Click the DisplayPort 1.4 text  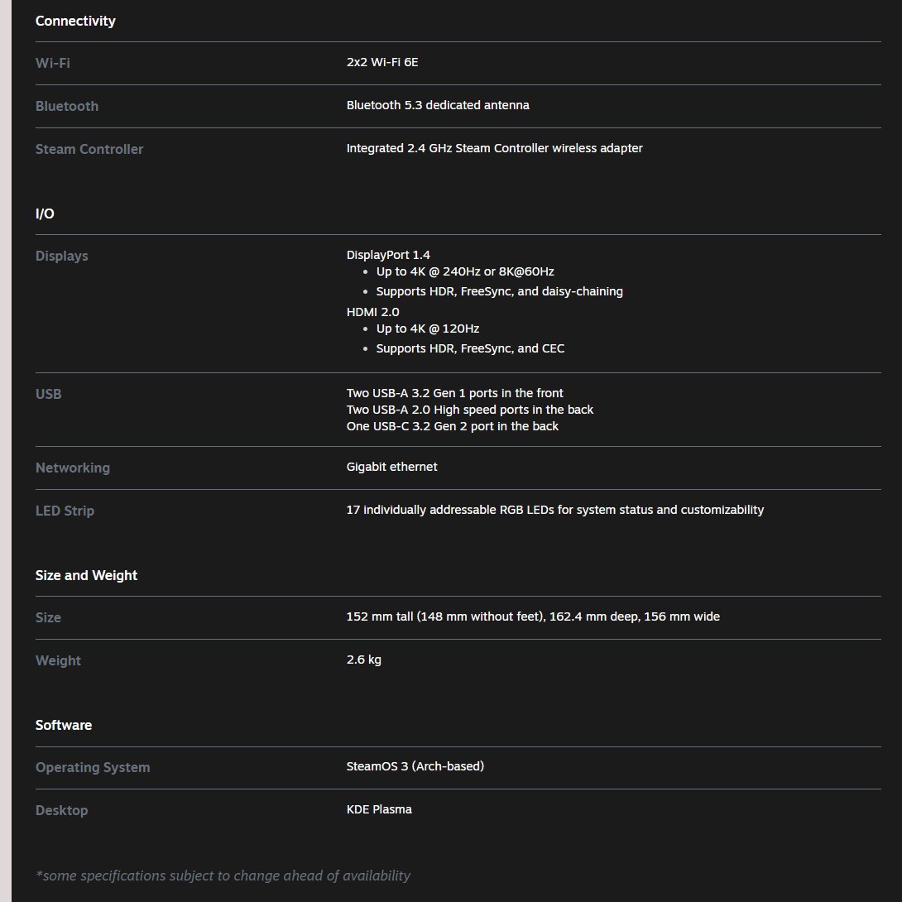(x=388, y=255)
